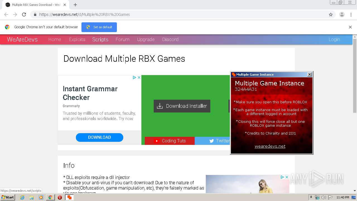This screenshot has height=201, width=357.
Task: Open the Instant Grammar Checker ad headline
Action: coord(90,93)
